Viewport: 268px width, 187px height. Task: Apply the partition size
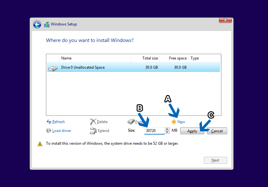pyautogui.click(x=192, y=131)
